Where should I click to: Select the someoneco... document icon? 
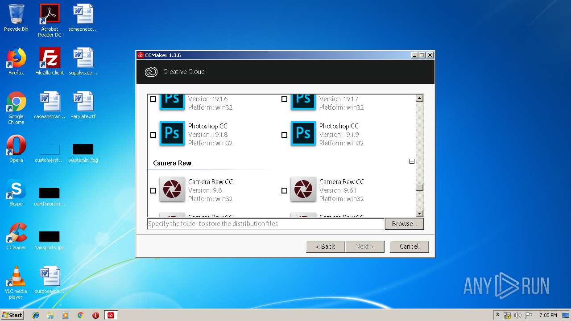pyautogui.click(x=83, y=14)
